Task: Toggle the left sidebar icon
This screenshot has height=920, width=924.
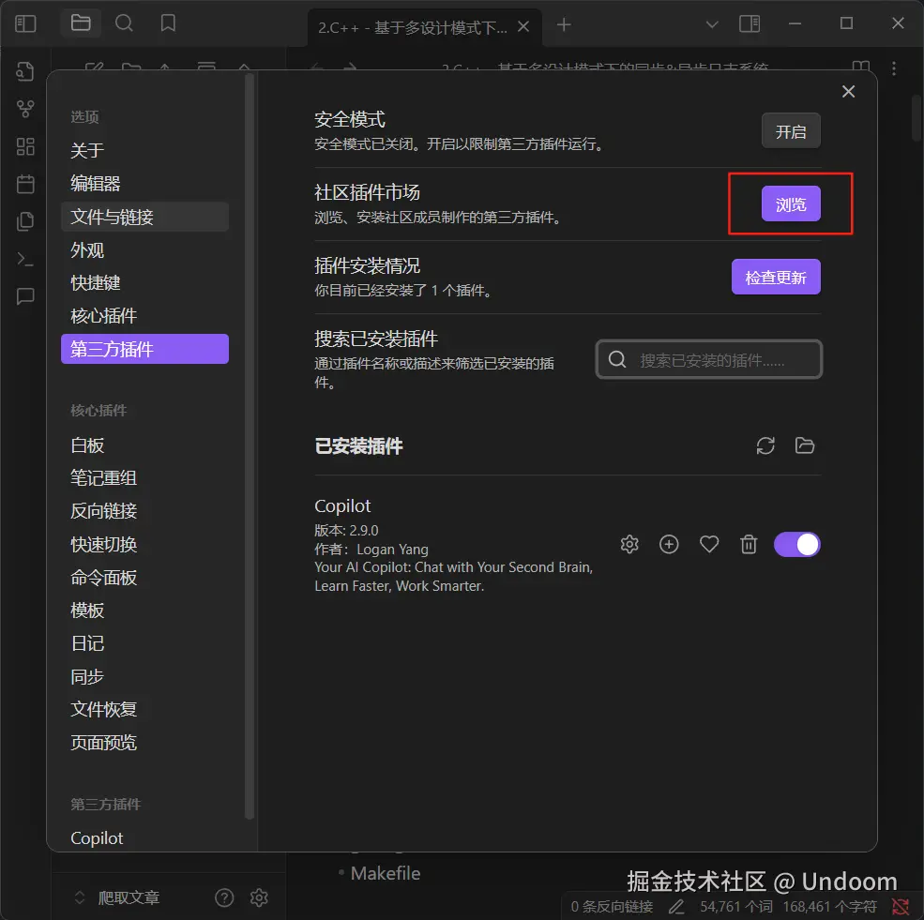Action: tap(25, 23)
